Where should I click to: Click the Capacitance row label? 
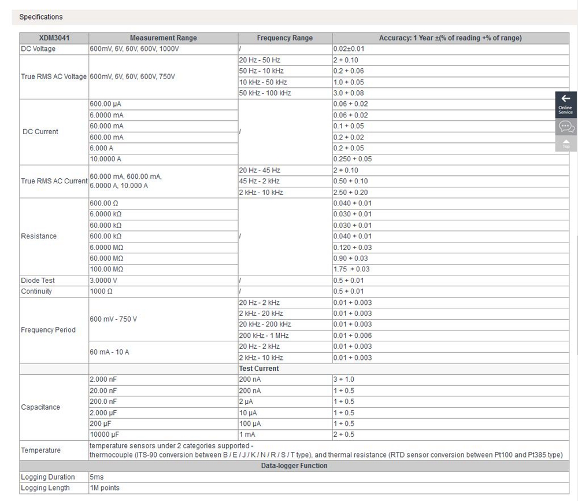click(40, 407)
